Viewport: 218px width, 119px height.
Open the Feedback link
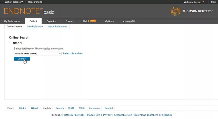166,115
